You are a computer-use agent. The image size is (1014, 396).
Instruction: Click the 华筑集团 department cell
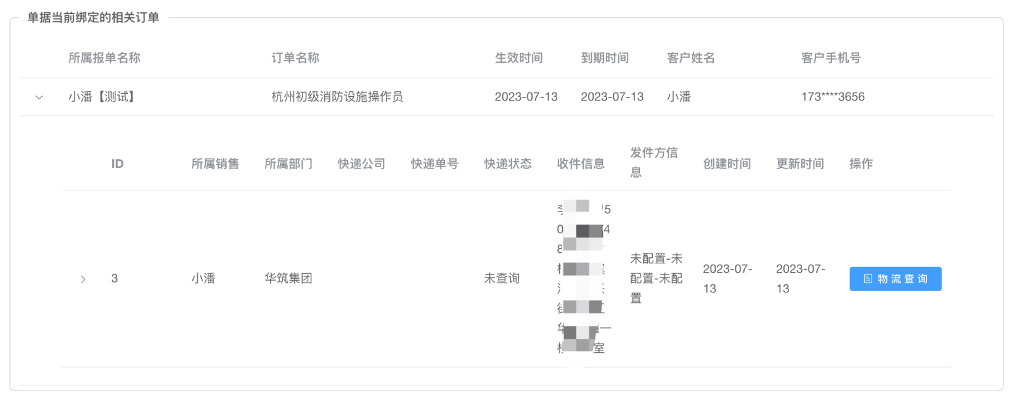(288, 279)
